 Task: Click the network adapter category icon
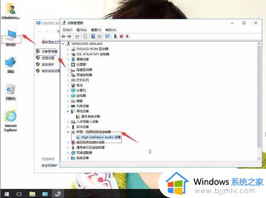pos(73,153)
